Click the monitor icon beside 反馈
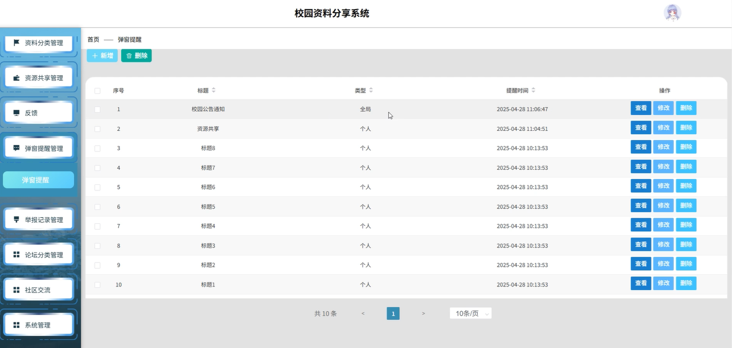Image resolution: width=732 pixels, height=348 pixels. click(16, 113)
